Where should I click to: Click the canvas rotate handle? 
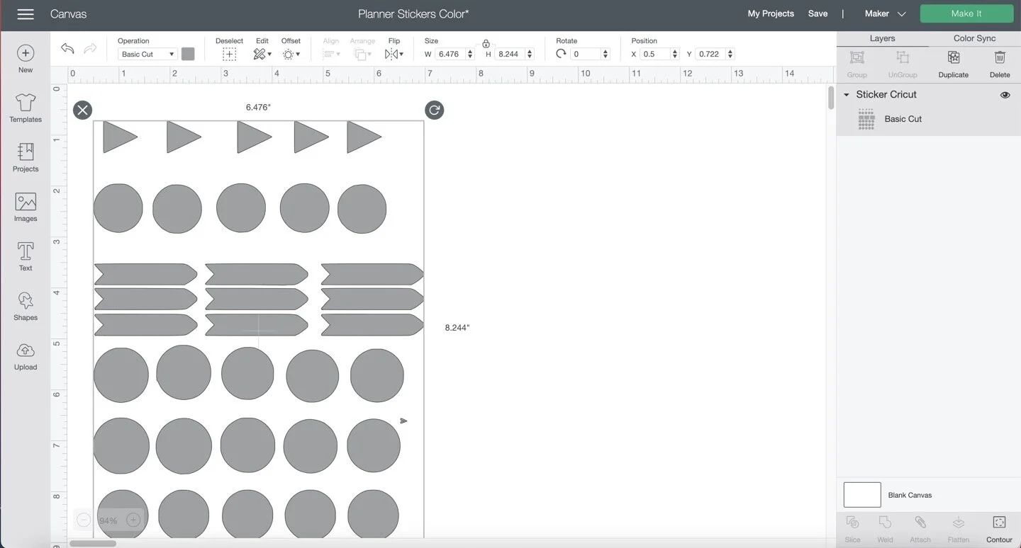tap(434, 110)
